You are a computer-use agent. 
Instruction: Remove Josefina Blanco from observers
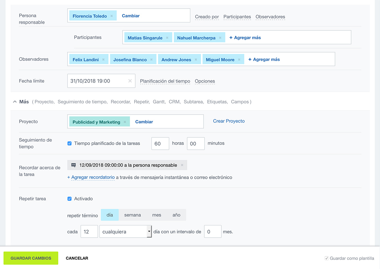[x=151, y=60]
